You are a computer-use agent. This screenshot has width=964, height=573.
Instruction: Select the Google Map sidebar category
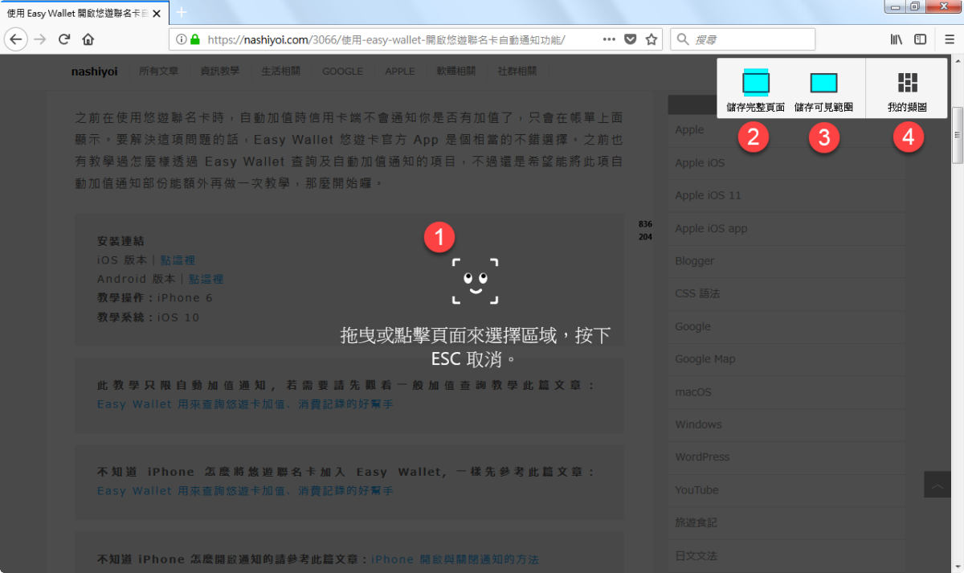click(705, 359)
